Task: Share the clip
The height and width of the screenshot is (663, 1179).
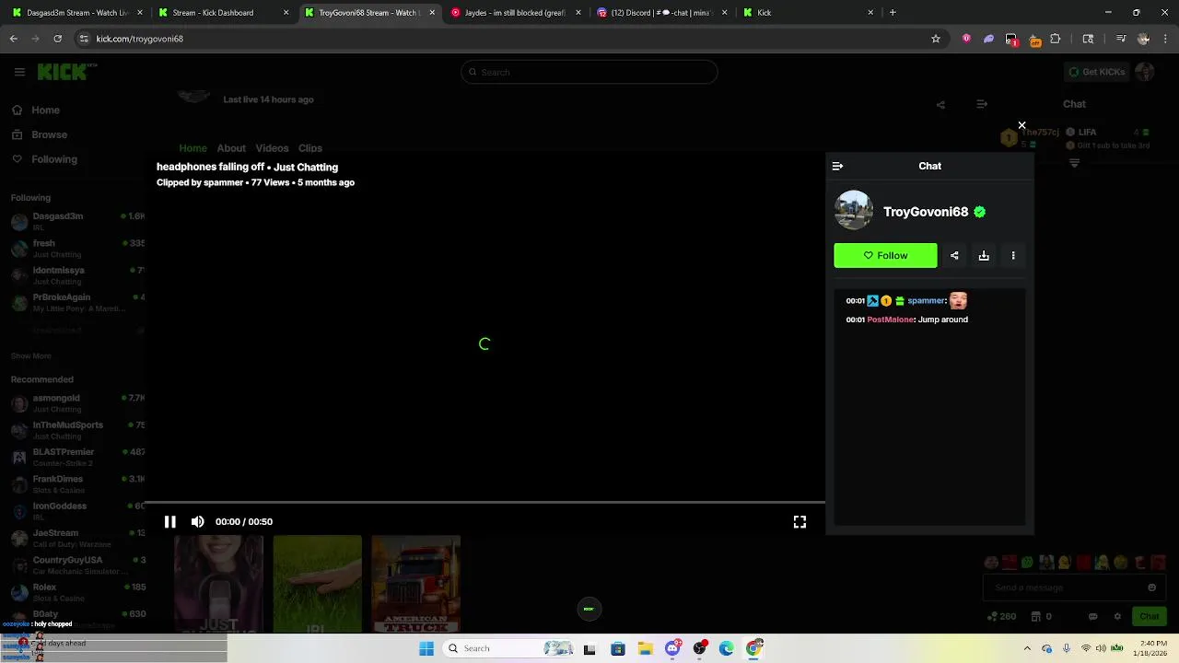Action: [x=954, y=255]
